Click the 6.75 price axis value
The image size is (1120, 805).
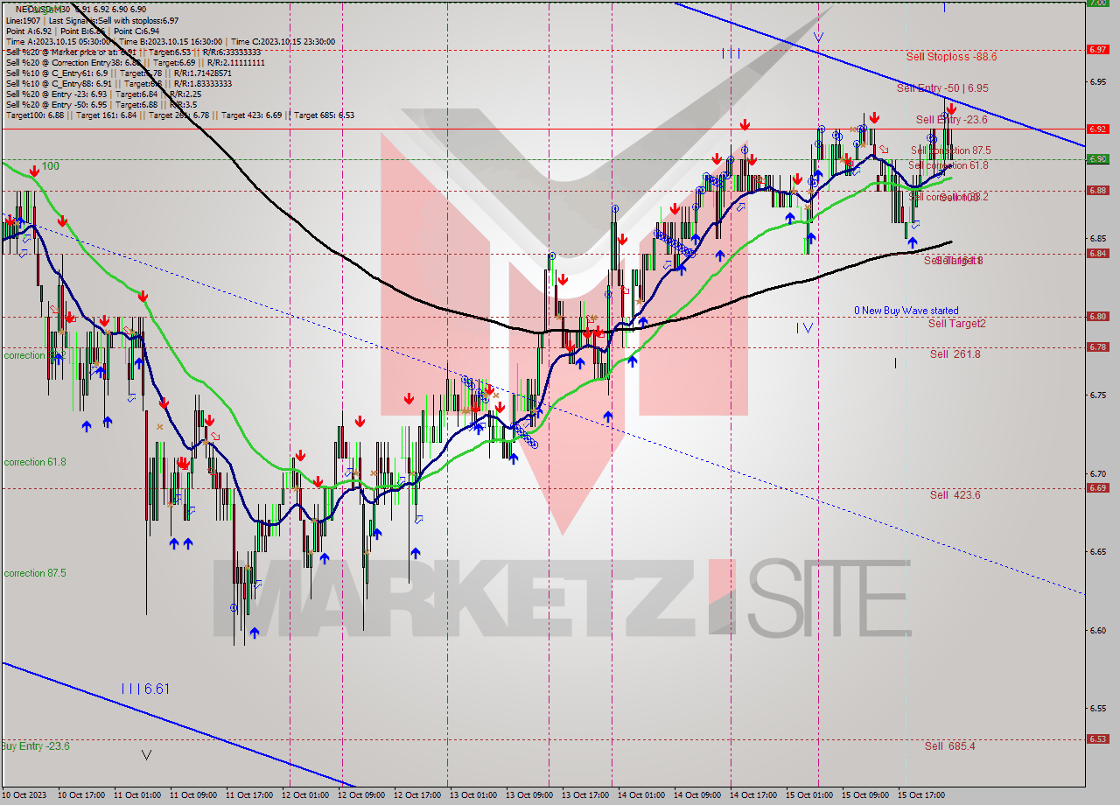click(1097, 395)
